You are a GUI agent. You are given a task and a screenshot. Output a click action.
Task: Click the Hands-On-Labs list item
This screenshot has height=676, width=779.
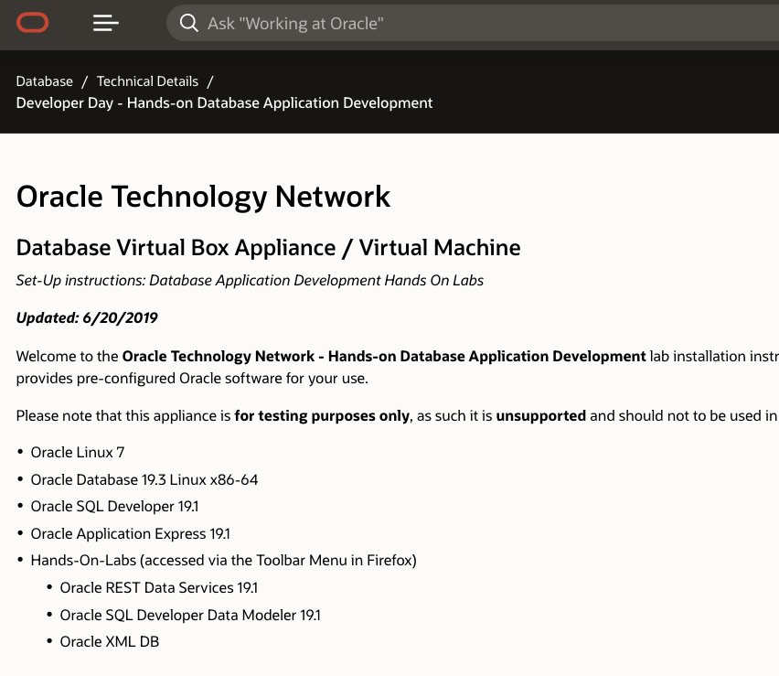pyautogui.click(x=223, y=560)
